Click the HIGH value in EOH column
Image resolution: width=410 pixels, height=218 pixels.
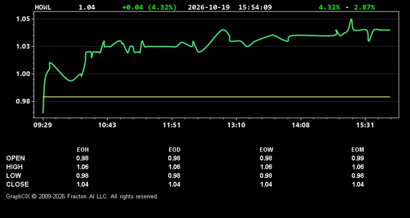point(83,167)
